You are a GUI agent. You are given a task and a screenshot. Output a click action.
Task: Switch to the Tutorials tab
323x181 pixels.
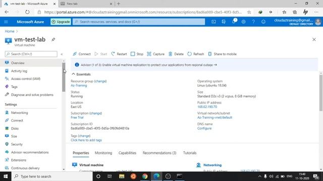(x=190, y=153)
